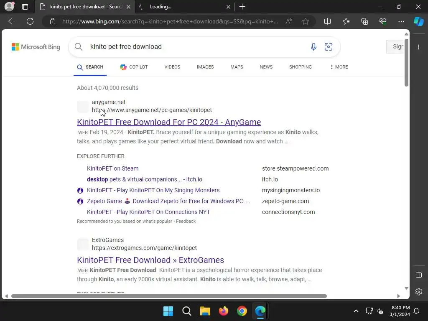Click the About 4,070,000 results text
The height and width of the screenshot is (321, 428).
coord(107,88)
